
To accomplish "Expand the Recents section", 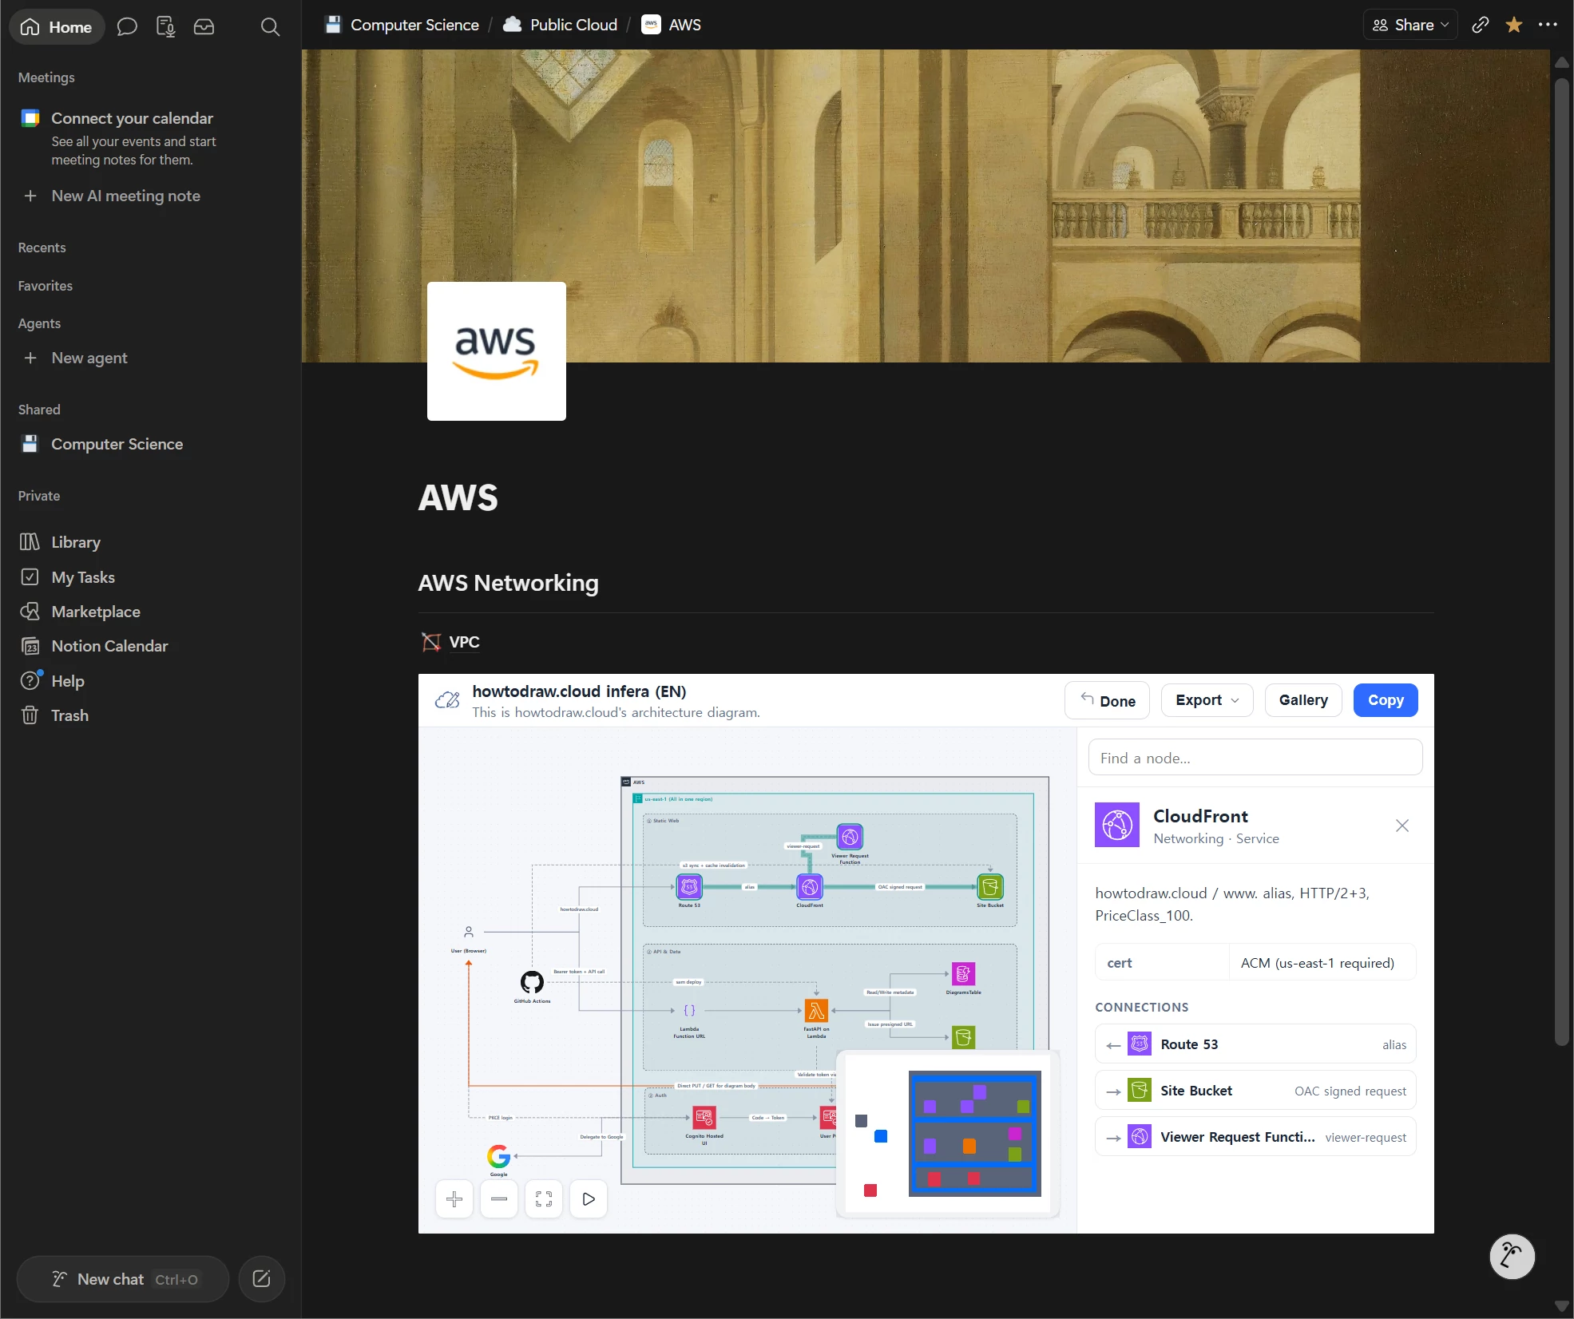I will [42, 248].
